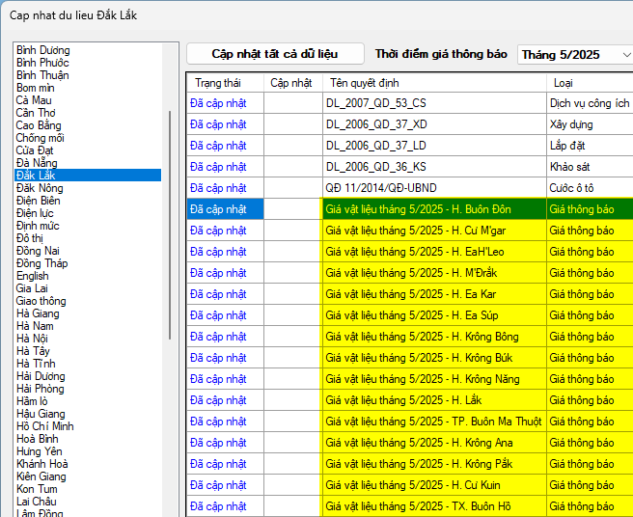This screenshot has height=517, width=633.
Task: Select the 'DL_2006_QD_37_LD' row cell
Action: 434,146
